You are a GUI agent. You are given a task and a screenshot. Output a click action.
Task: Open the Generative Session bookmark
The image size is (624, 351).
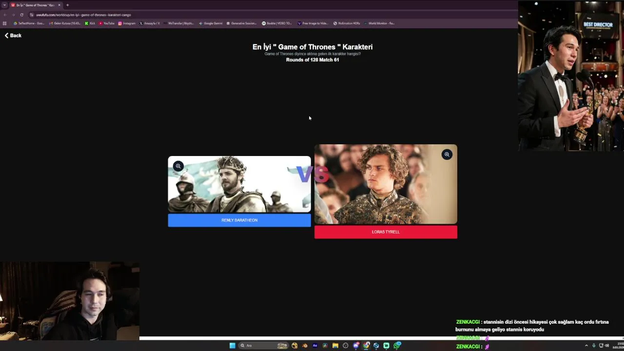(x=241, y=23)
